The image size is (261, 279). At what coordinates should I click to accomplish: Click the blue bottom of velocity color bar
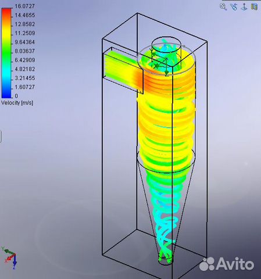(6, 94)
